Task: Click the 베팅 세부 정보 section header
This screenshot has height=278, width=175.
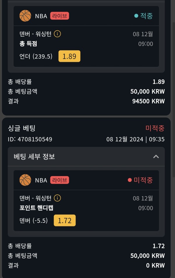Action: [86, 157]
